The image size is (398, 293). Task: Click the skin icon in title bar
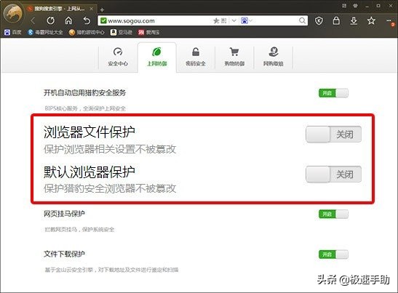(355, 6)
